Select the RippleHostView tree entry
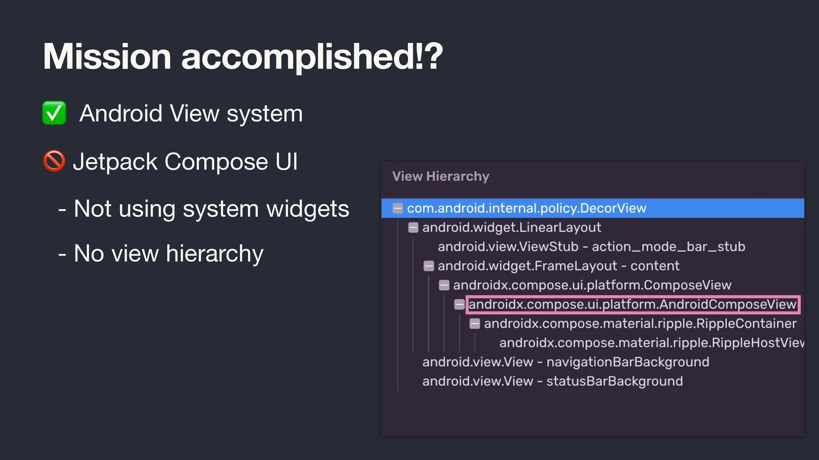The width and height of the screenshot is (819, 460). tap(651, 343)
